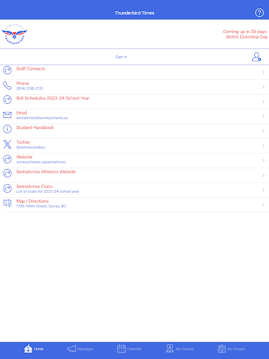This screenshot has width=269, height=359.
Task: Tap the Sign In link
Action: [x=121, y=57]
